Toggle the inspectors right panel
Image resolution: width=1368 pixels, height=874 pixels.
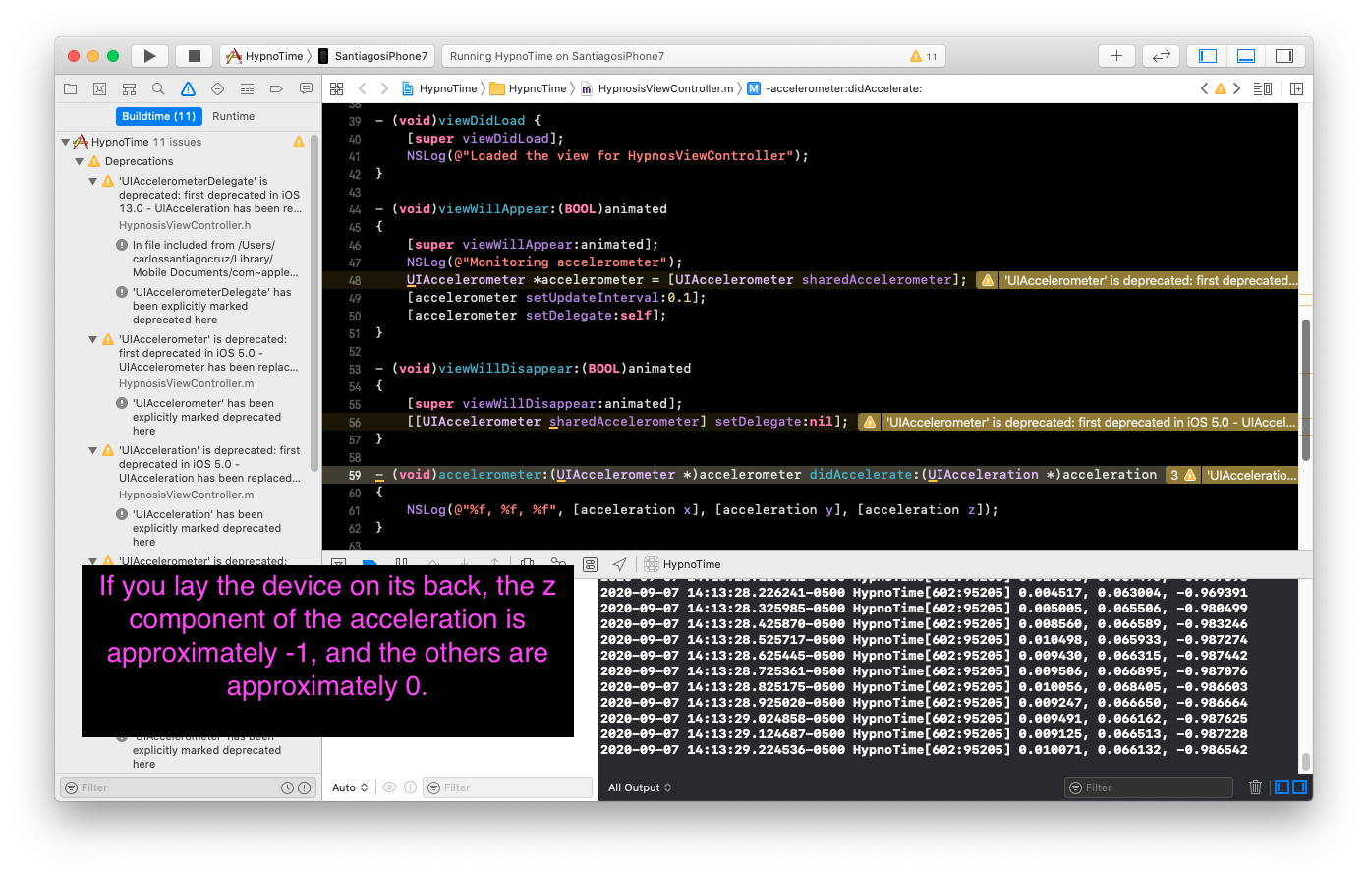coord(1283,56)
